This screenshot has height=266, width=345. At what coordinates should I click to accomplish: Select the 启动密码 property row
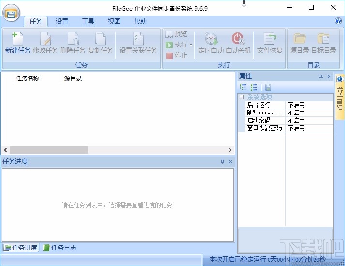point(265,120)
